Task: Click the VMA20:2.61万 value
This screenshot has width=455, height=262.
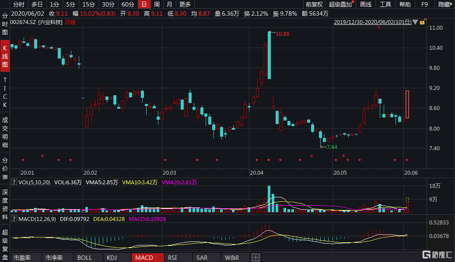Action: pos(179,182)
